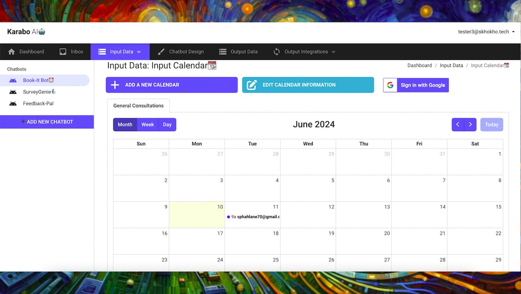Open the Output Data menu item
The height and width of the screenshot is (294, 521).
[238, 52]
